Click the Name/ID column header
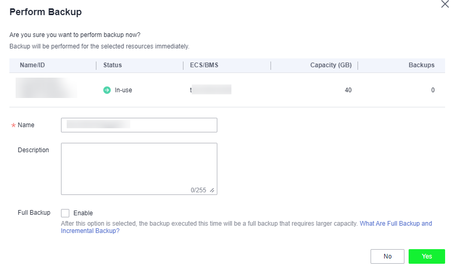This screenshot has width=455, height=270. pyautogui.click(x=34, y=65)
